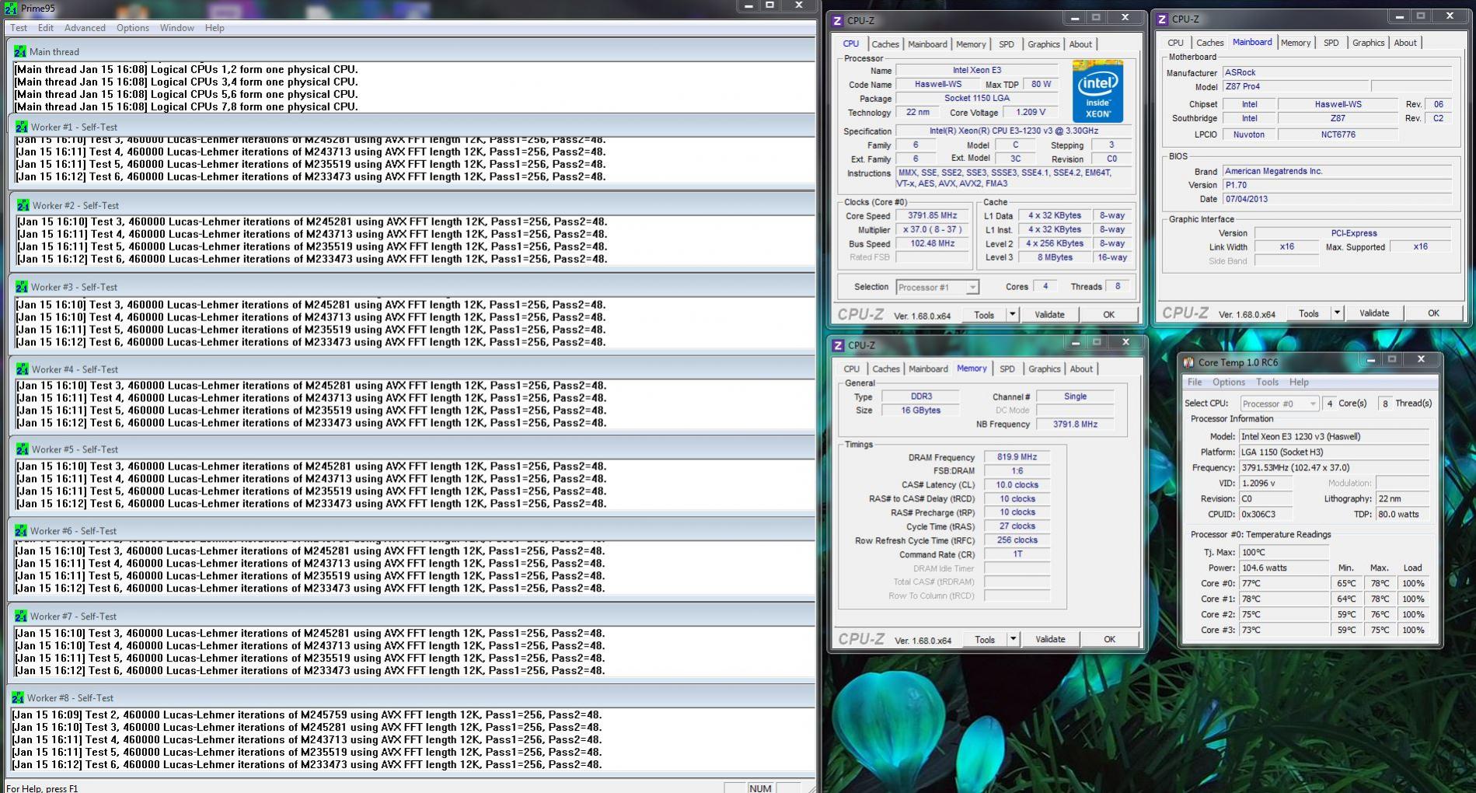Click the BIOS Brand American Megatrends Inc.
This screenshot has width=1476, height=793.
pos(1337,171)
